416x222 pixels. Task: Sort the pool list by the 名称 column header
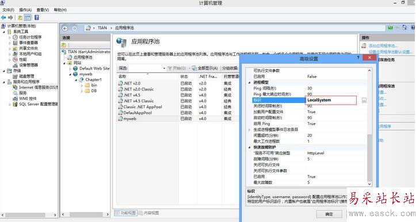tap(148, 76)
